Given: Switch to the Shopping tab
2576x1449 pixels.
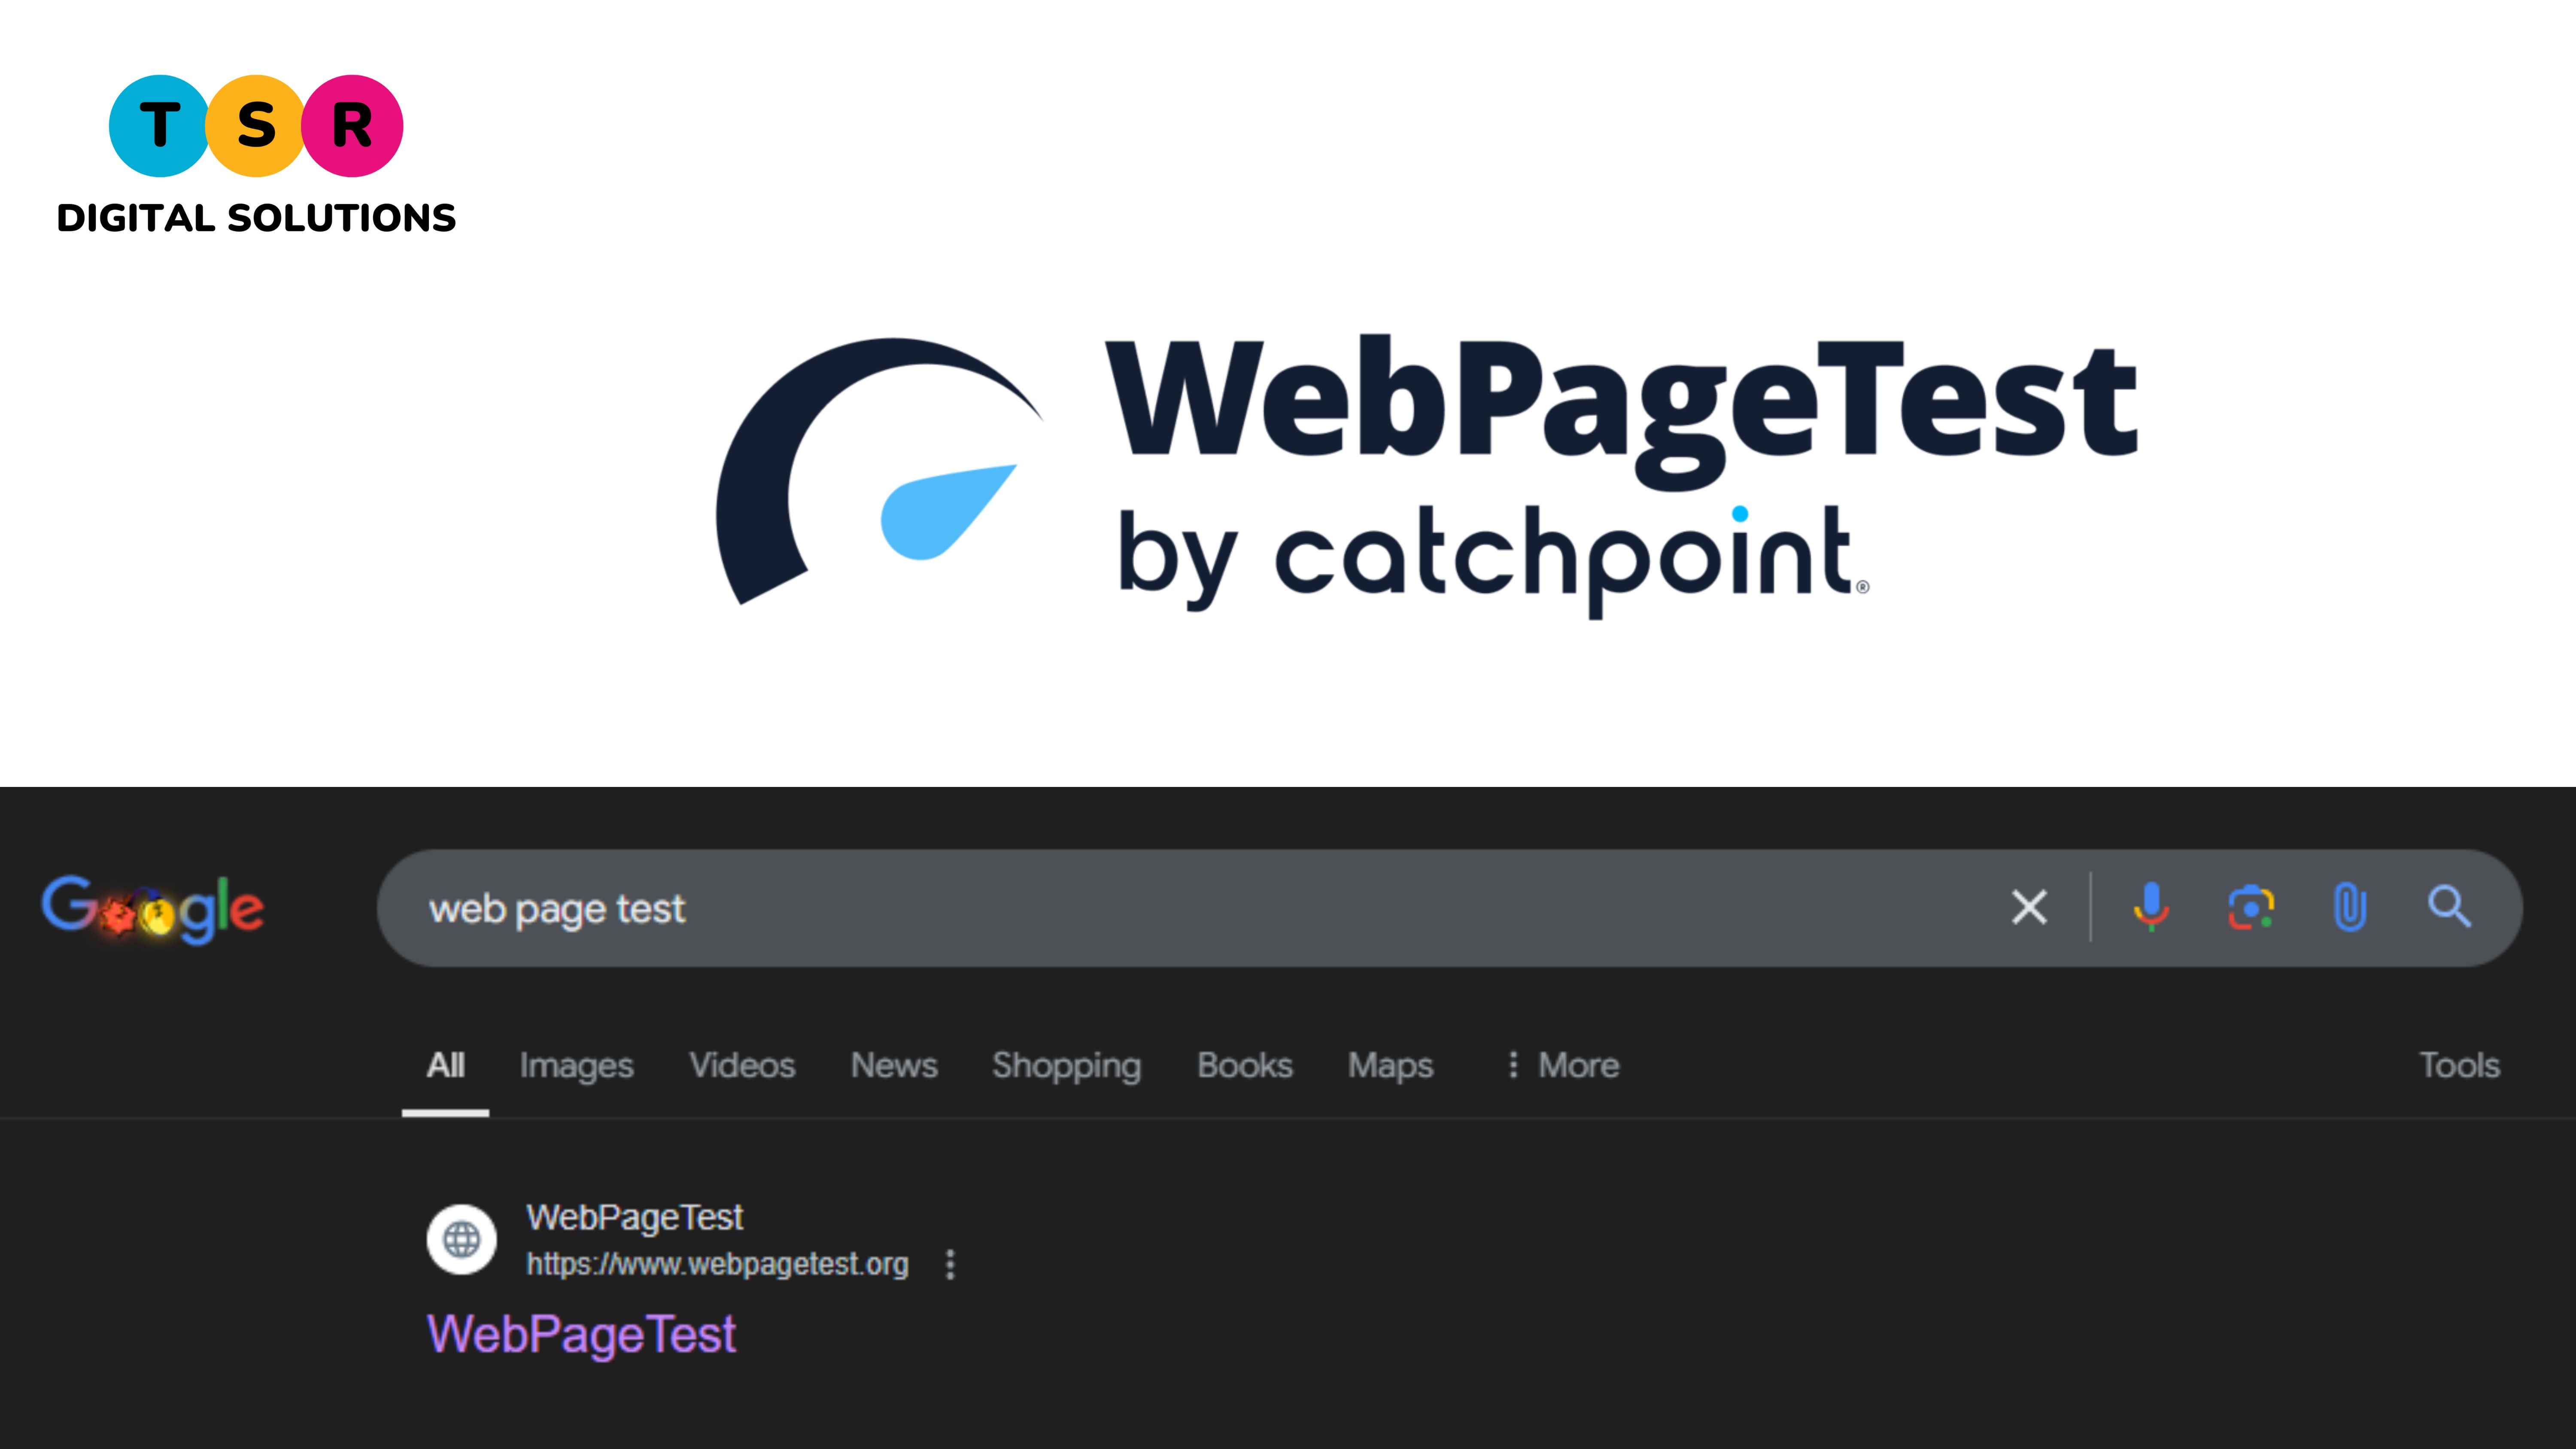Looking at the screenshot, I should (1066, 1066).
